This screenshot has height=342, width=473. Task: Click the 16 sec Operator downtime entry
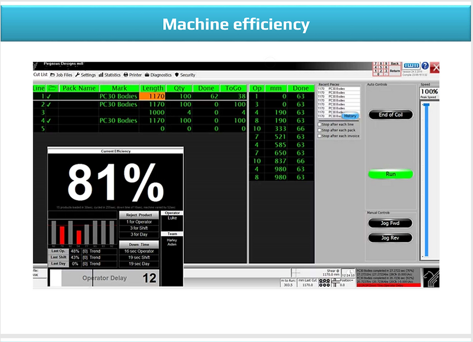coord(139,251)
